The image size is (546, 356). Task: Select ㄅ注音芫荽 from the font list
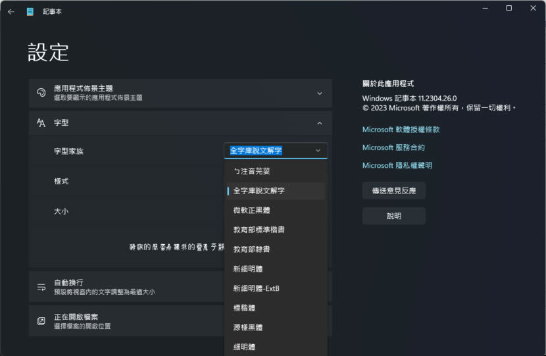[276, 171]
